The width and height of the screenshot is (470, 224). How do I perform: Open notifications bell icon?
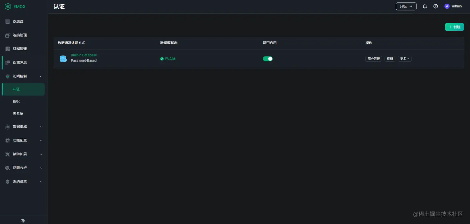tap(425, 6)
